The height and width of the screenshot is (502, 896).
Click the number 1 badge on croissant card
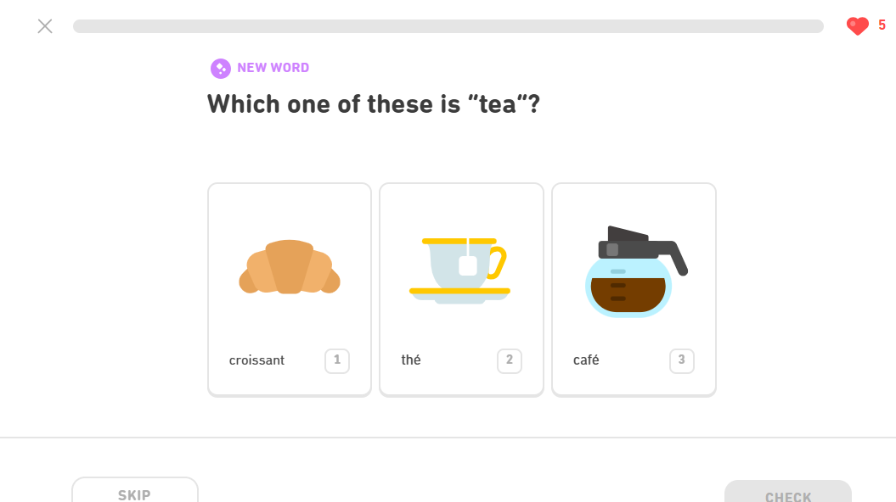click(336, 360)
